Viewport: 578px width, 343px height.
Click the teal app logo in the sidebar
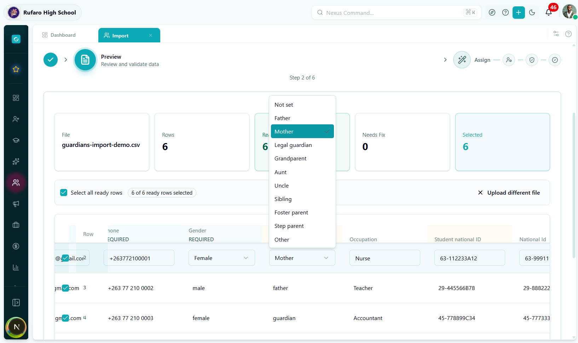coord(16,39)
